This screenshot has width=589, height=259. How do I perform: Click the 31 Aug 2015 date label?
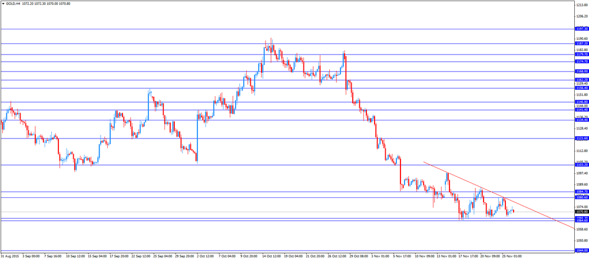click(9, 257)
